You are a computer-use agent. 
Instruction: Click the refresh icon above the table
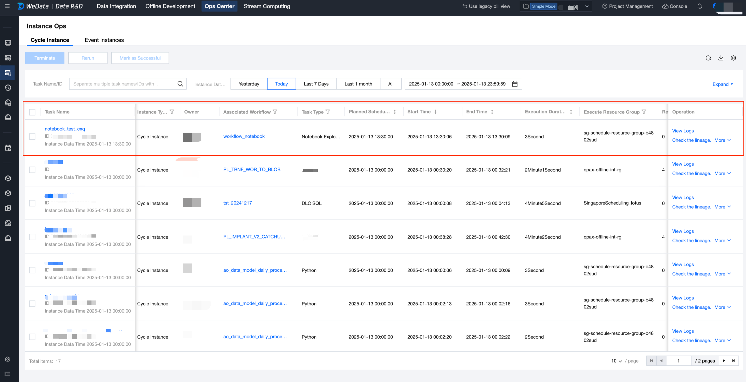click(x=708, y=58)
